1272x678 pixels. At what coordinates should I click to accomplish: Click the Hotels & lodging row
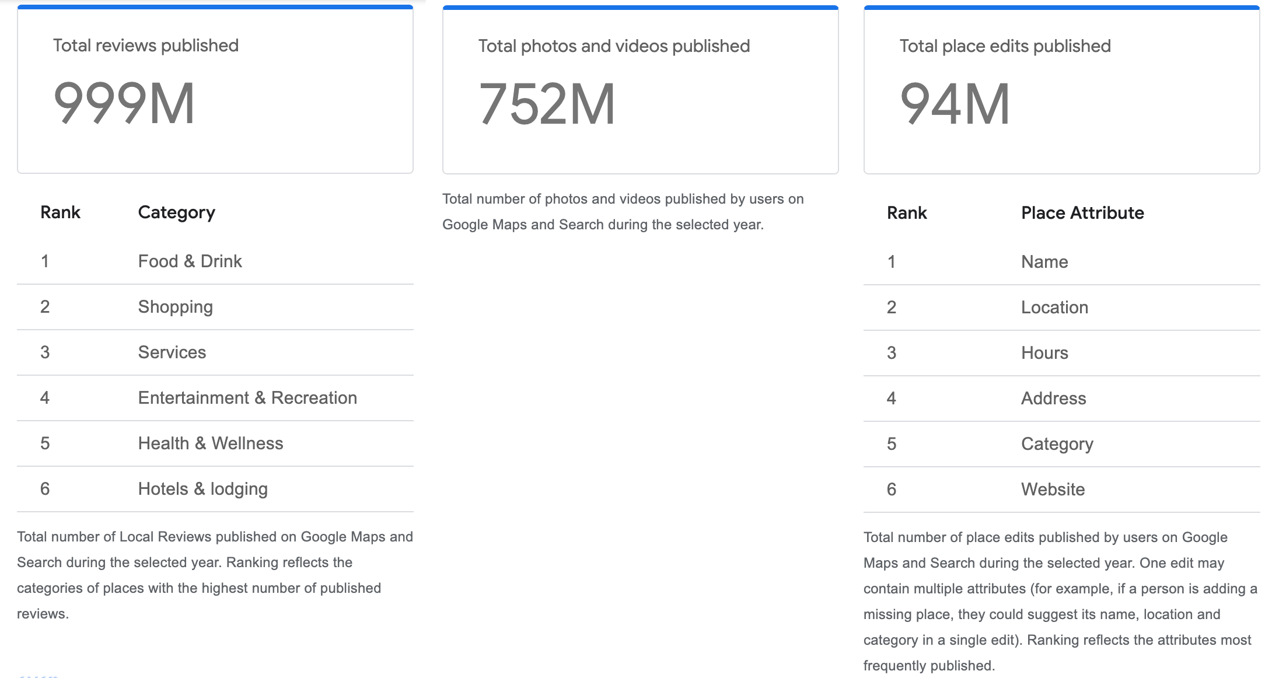[x=202, y=488]
